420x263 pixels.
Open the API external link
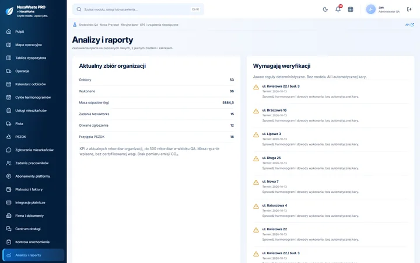409,25
